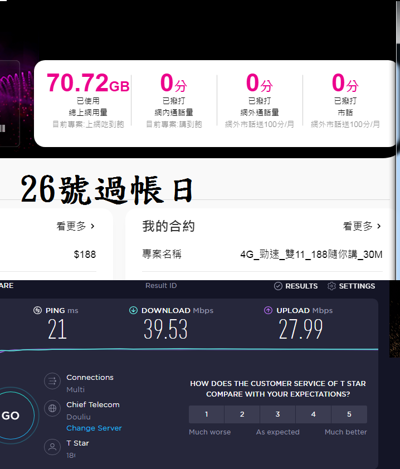Click the 目前專案:講到飽 text
The width and height of the screenshot is (400, 469).
pos(173,124)
